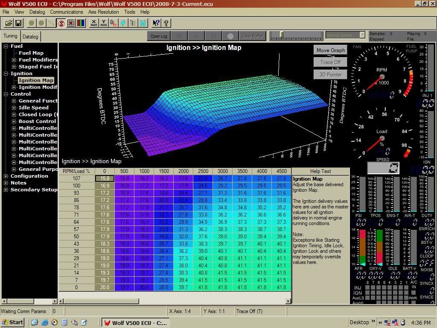Viewport: 437px width, 328px height.
Task: Click the Open Log button
Action: (x=159, y=36)
